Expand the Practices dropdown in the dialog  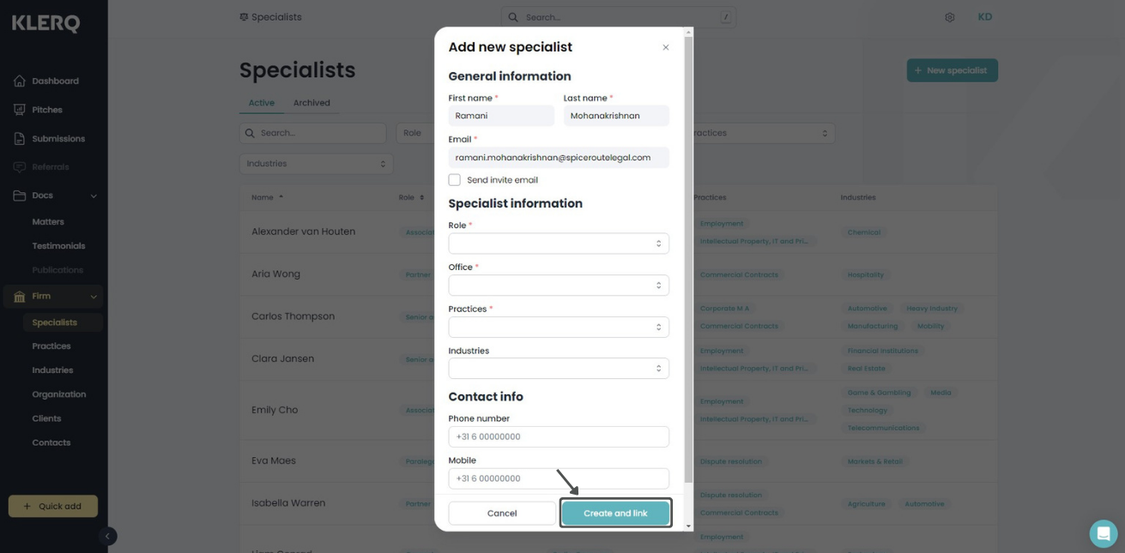(x=559, y=327)
